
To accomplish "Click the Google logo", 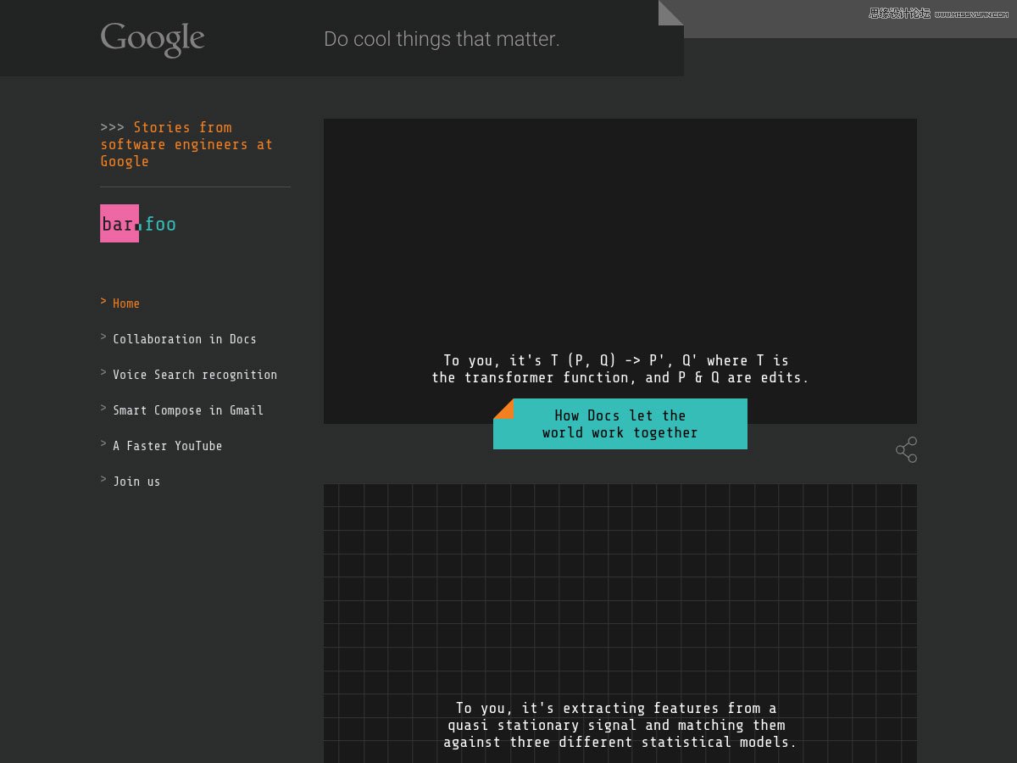I will click(153, 39).
